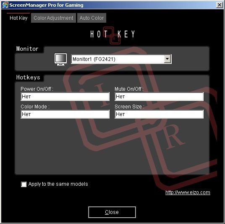This screenshot has width=225, height=224.
Task: Click the Color Mode label
Action: click(x=35, y=107)
